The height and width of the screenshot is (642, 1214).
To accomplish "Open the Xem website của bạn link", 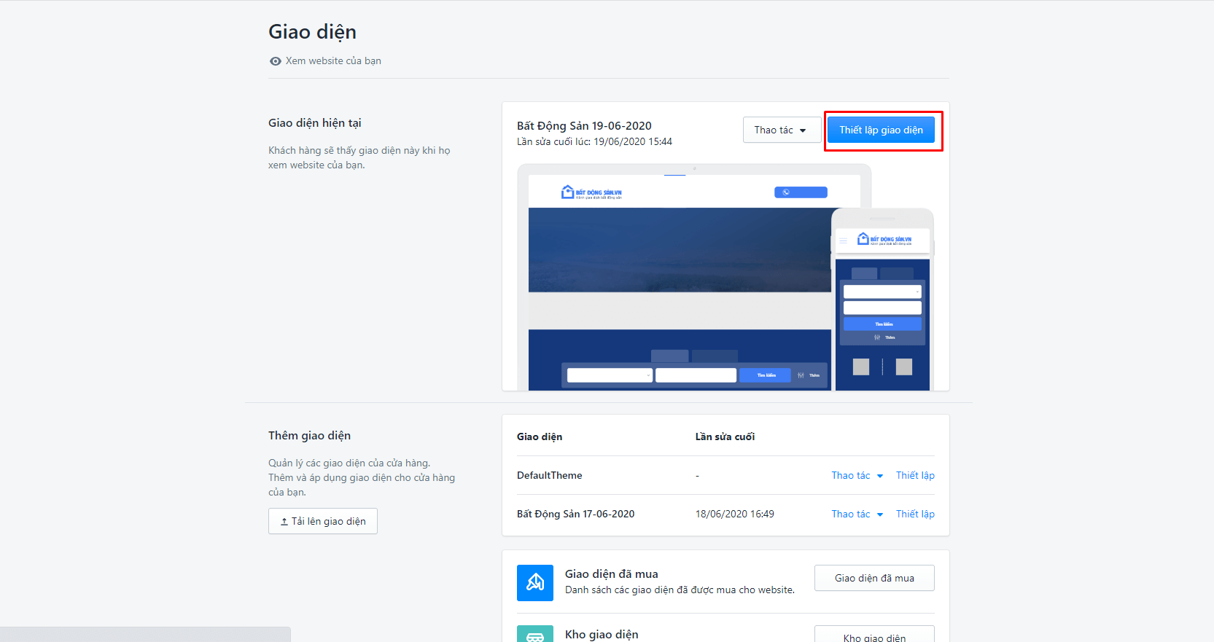I will pos(333,60).
